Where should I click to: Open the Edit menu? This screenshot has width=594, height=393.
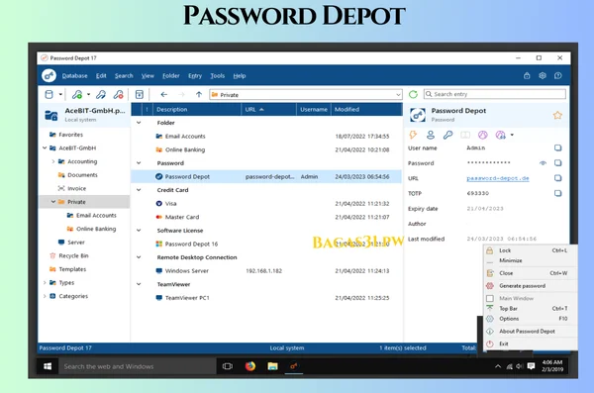pos(101,76)
